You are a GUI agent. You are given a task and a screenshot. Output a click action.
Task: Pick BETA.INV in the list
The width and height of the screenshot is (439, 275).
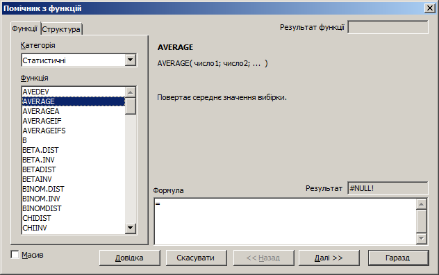click(x=74, y=160)
